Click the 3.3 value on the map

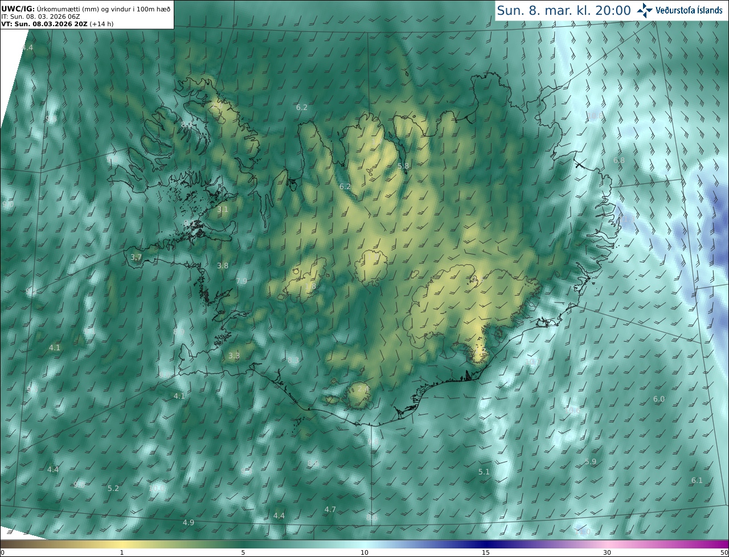(234, 356)
